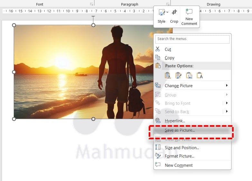Click the rotation handle above the picture
The image size is (252, 181).
(93, 16)
